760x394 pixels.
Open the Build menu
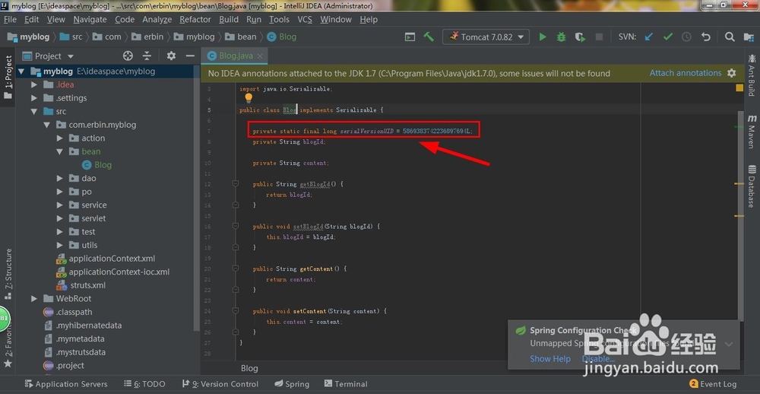(228, 20)
